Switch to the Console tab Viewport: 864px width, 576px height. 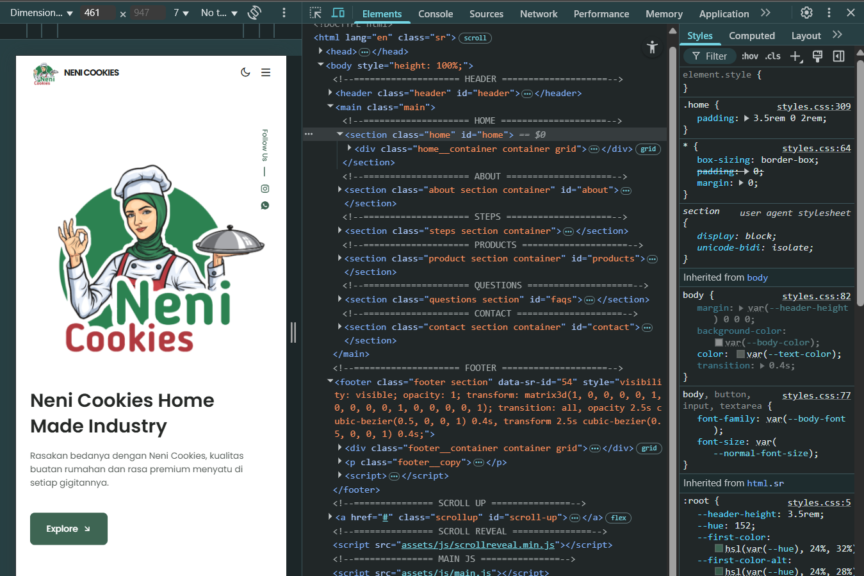click(x=435, y=13)
